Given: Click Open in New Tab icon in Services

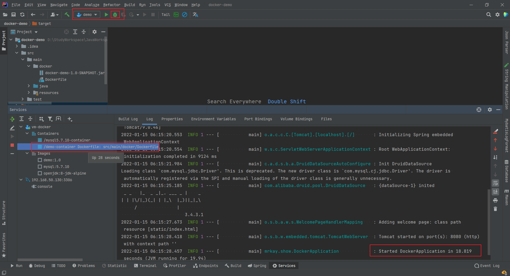Looking at the screenshot, I should [x=59, y=119].
